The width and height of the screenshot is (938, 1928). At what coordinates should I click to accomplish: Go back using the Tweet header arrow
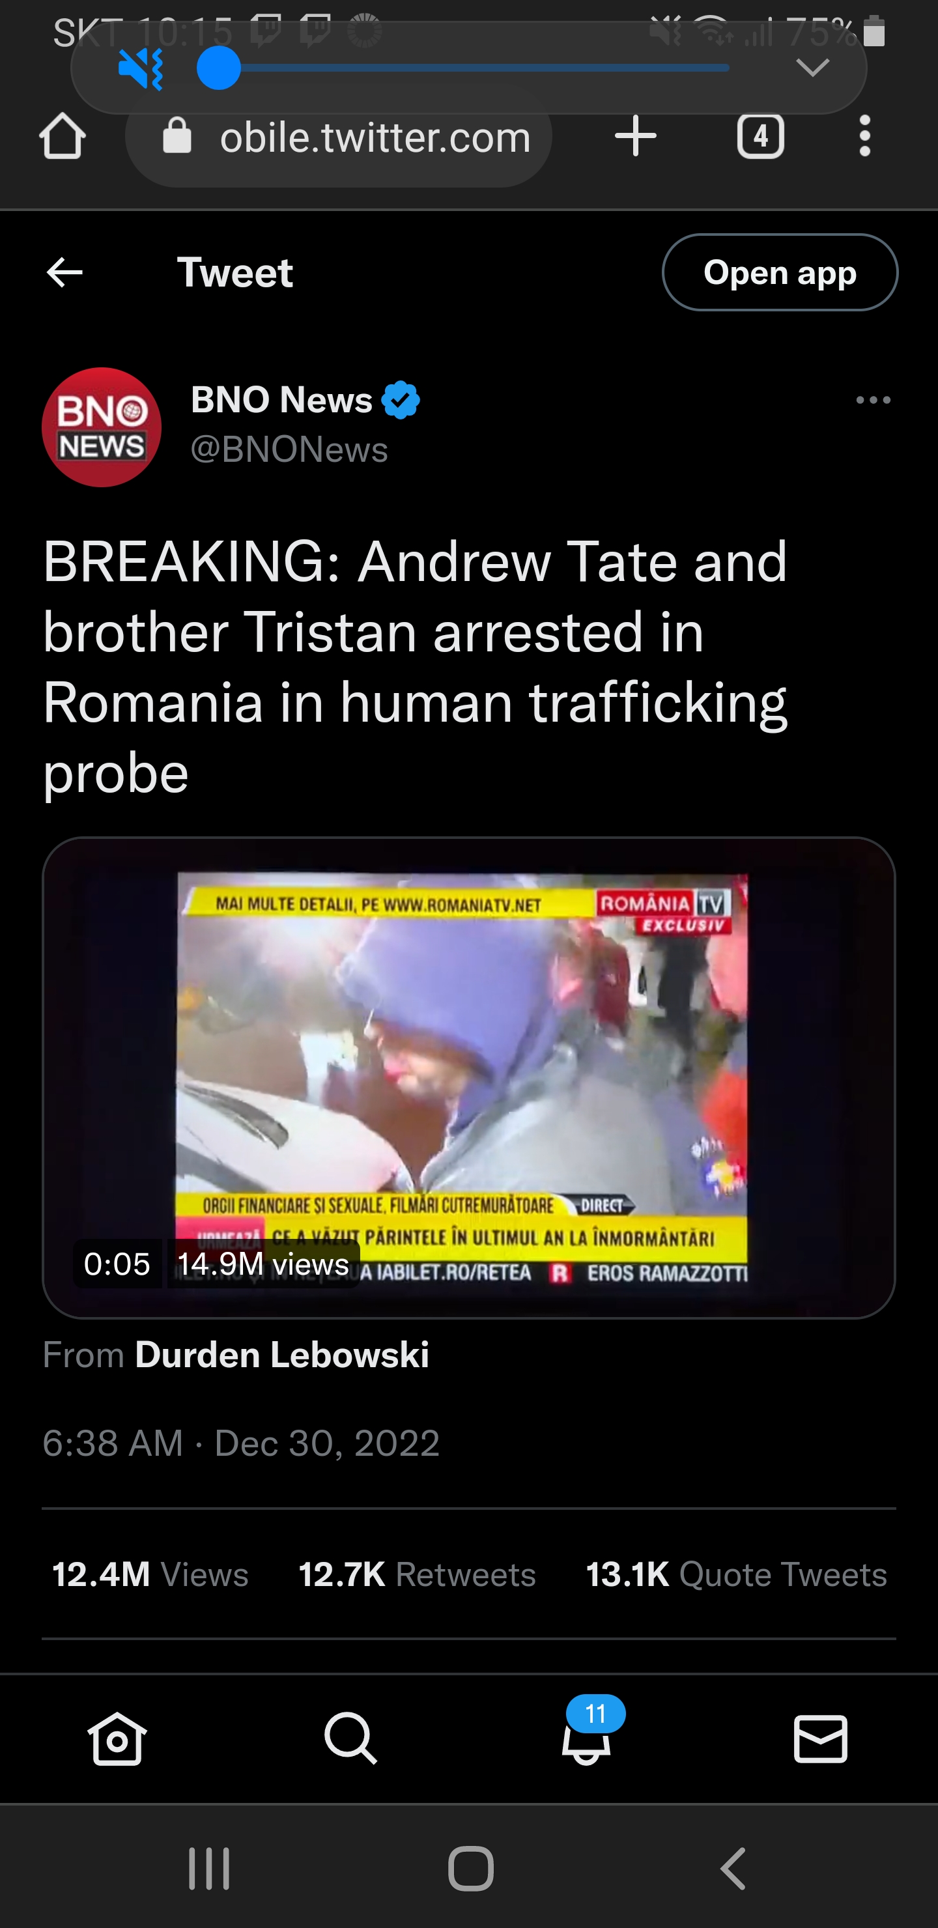point(64,272)
